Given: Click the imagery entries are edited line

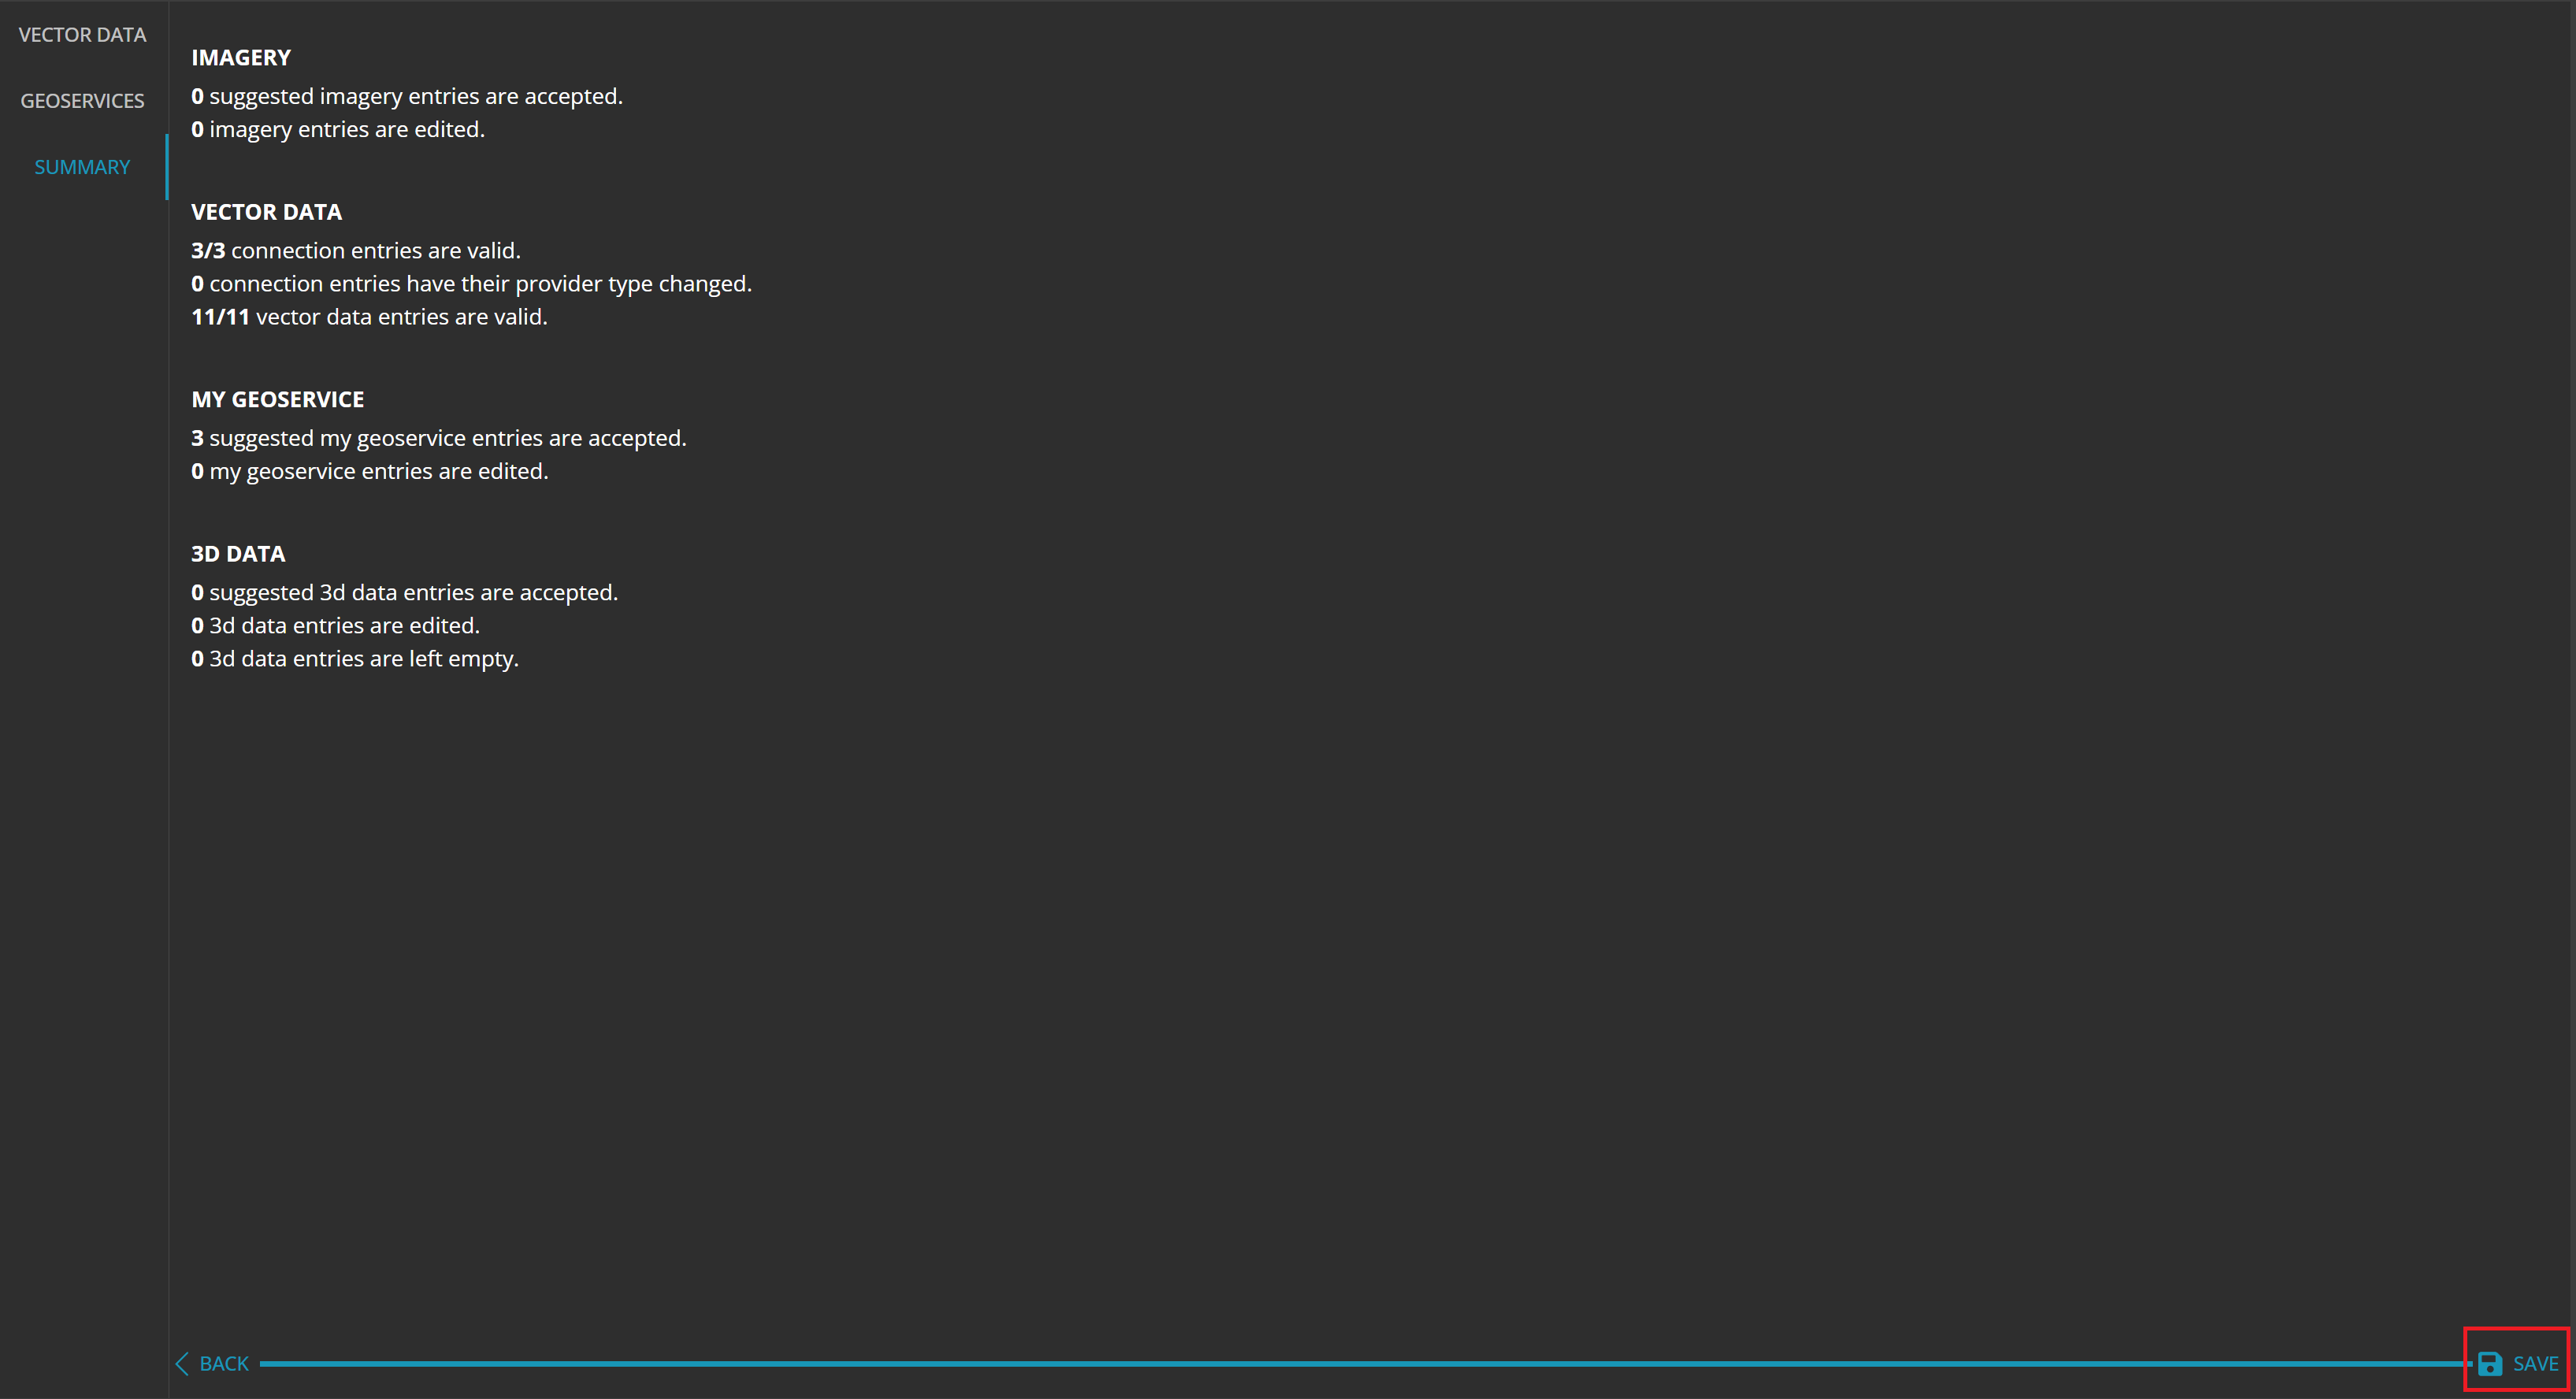Looking at the screenshot, I should [338, 129].
